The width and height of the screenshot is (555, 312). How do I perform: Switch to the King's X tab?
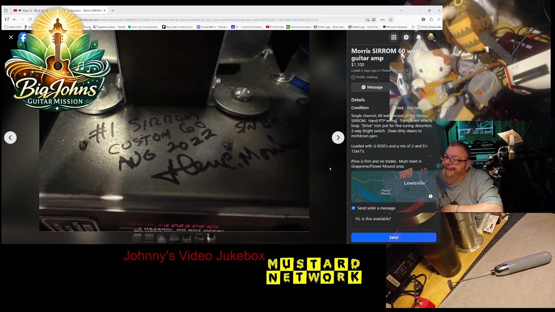click(35, 10)
